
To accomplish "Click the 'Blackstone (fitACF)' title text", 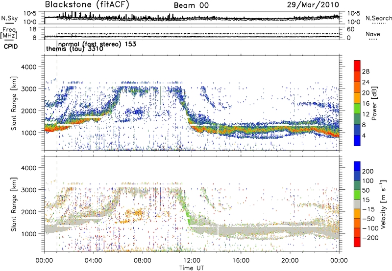I will pyautogui.click(x=87, y=5).
